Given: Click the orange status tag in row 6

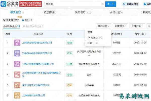Looking at the screenshot, I should 69,95.
